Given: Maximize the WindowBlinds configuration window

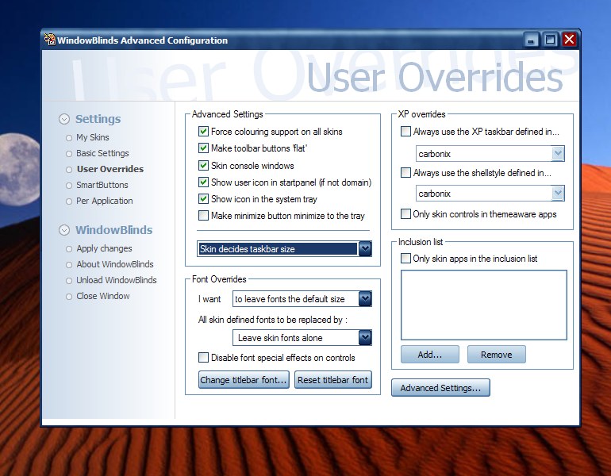Looking at the screenshot, I should tap(550, 40).
